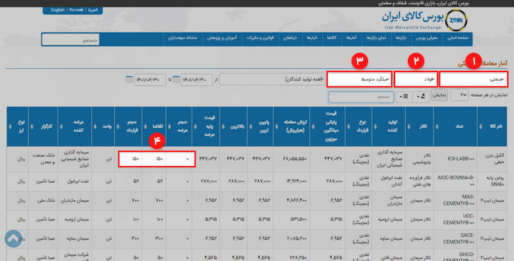This screenshot has height=261, width=514.
Task: Expand the همه تولید کنندگان producer dropdown
Action: coord(272,79)
